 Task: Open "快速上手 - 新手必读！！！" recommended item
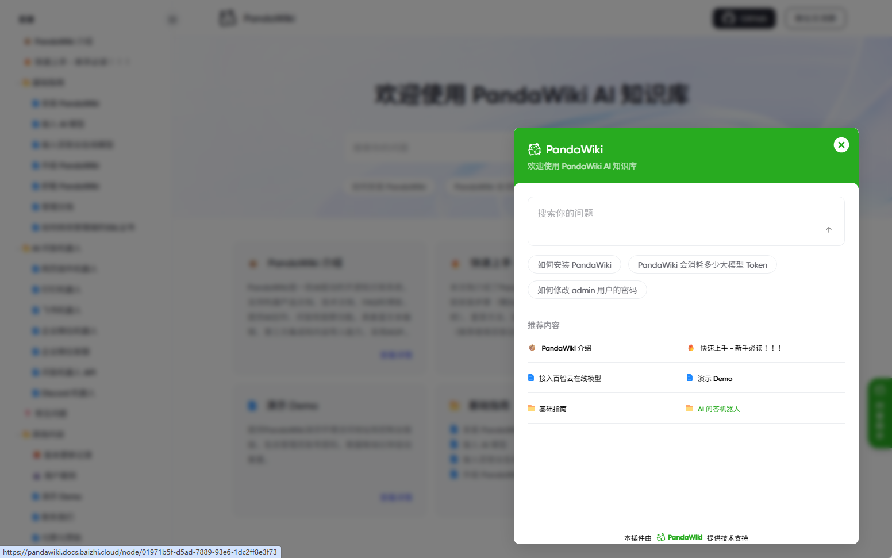[740, 348]
